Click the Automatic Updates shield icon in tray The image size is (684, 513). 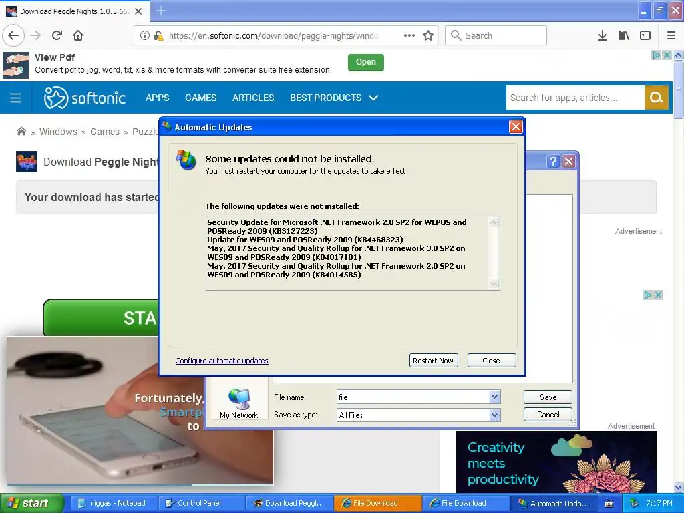pyautogui.click(x=635, y=503)
